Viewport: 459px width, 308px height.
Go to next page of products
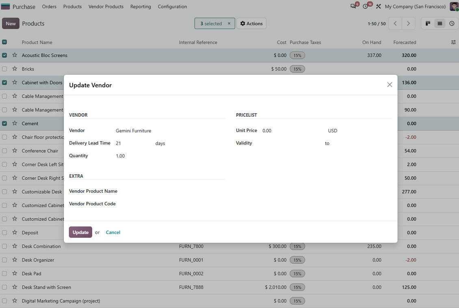click(x=408, y=24)
